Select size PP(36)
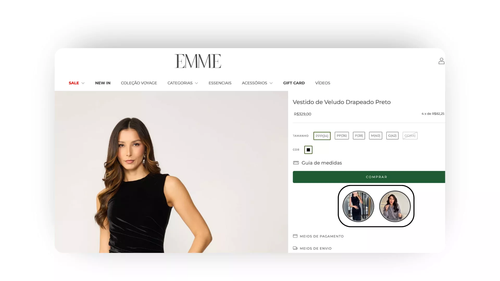Screen dimensions: 500x281 pos(342,136)
